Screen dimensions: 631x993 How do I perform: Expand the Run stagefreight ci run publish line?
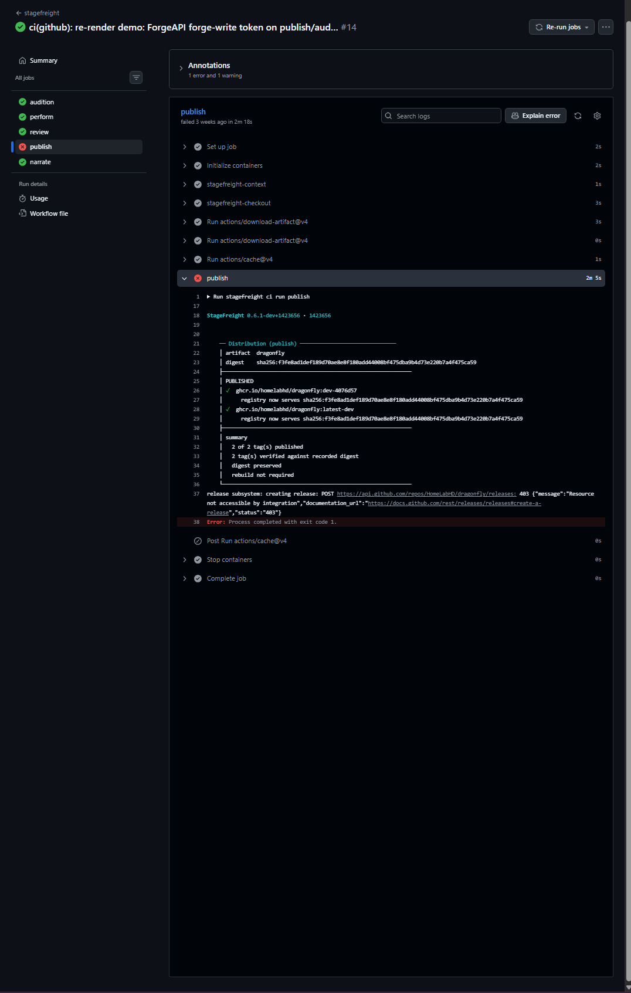click(258, 297)
